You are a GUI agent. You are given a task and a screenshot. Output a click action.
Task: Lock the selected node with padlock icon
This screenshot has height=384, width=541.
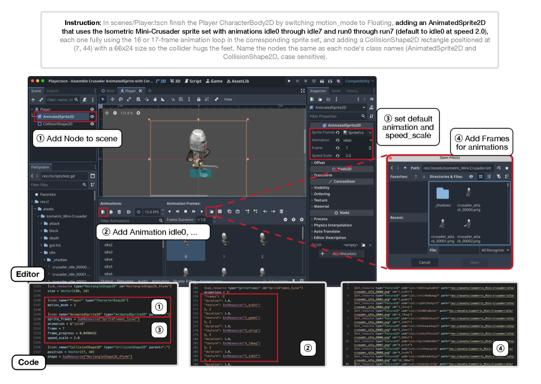[x=199, y=99]
